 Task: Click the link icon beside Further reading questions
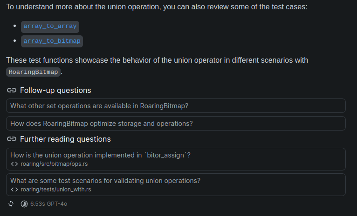point(12,139)
